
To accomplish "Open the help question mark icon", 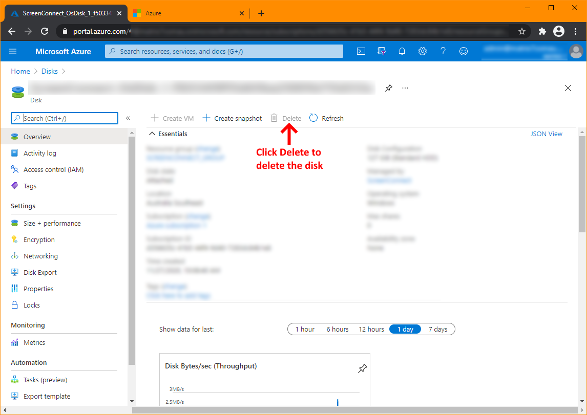I will [x=443, y=51].
